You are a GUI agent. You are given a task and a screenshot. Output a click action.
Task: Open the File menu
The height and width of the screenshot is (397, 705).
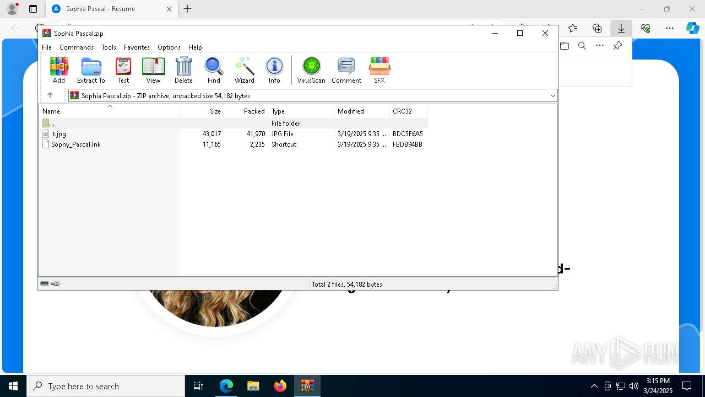pos(47,47)
